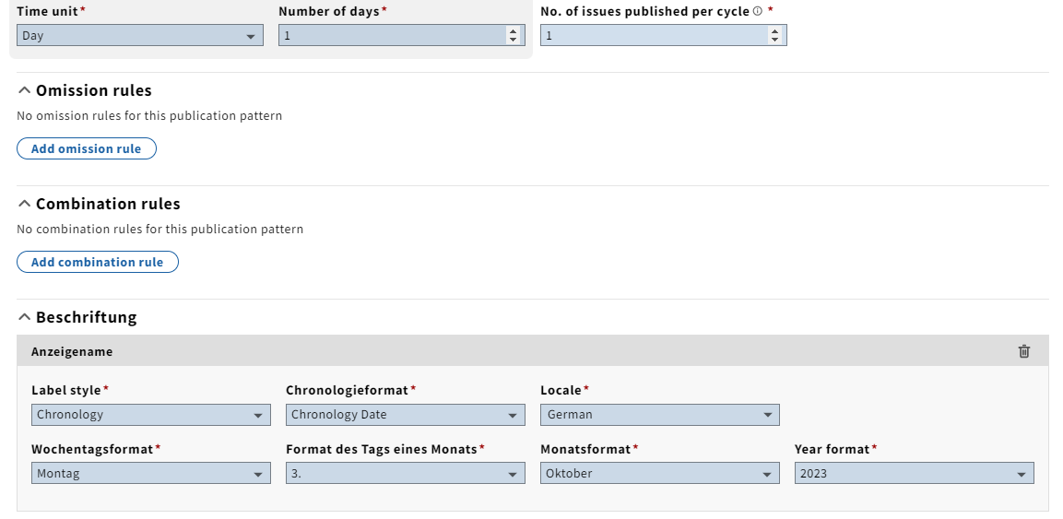Increase the Number of days value
This screenshot has height=519, width=1063.
(x=513, y=30)
